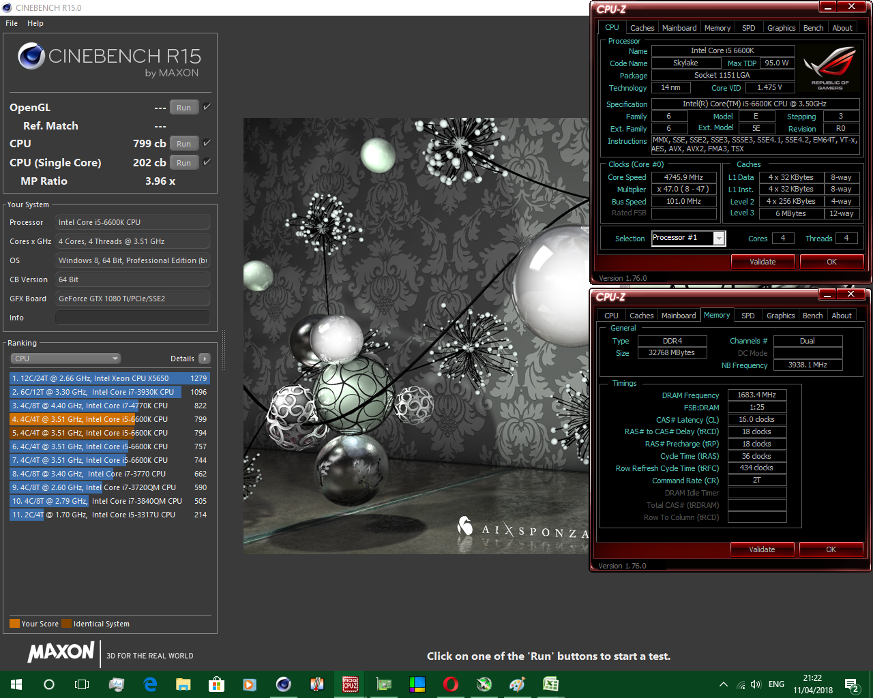Open Microsoft Edge from the taskbar

coord(150,684)
